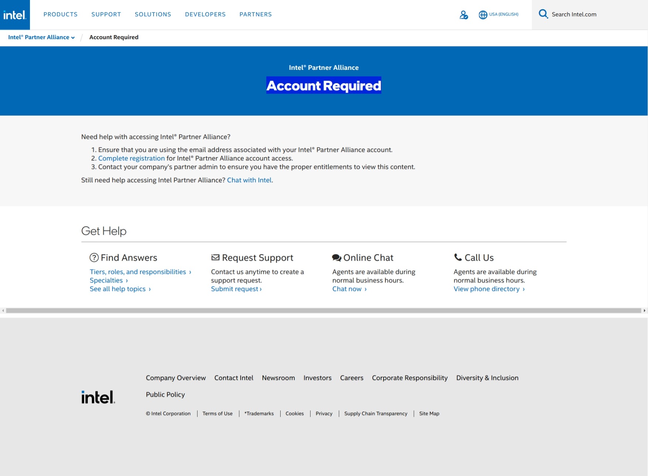Open Company Overview footer link
This screenshot has height=476, width=648.
pos(176,378)
